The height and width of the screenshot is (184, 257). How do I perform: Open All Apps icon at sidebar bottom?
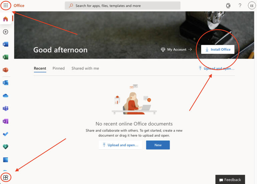[x=6, y=177]
